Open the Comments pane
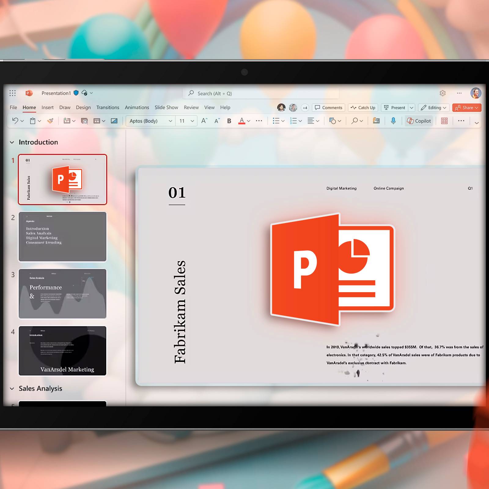Image resolution: width=489 pixels, height=489 pixels. click(x=329, y=108)
